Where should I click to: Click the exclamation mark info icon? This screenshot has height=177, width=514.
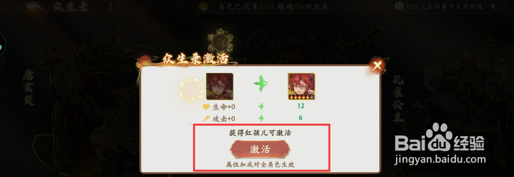(111, 6)
